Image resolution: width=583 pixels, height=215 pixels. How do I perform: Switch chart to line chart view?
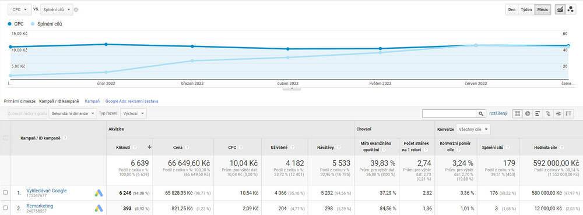point(560,10)
